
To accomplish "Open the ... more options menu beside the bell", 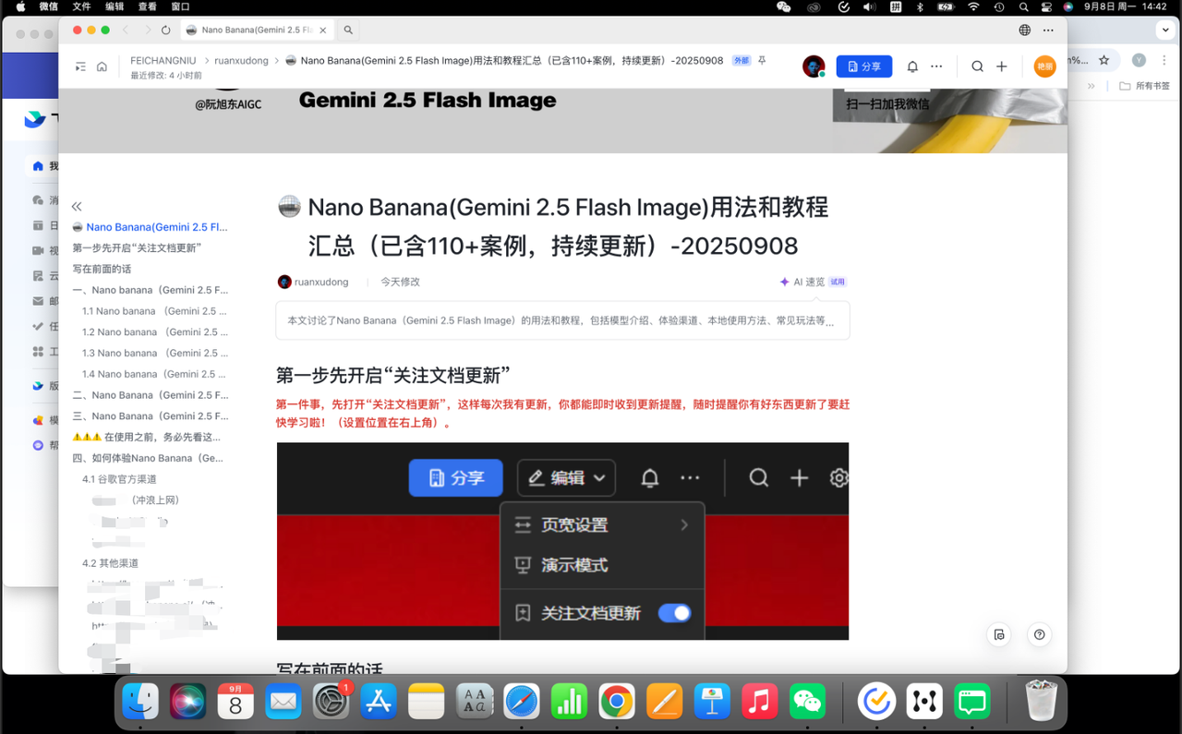I will click(x=935, y=66).
